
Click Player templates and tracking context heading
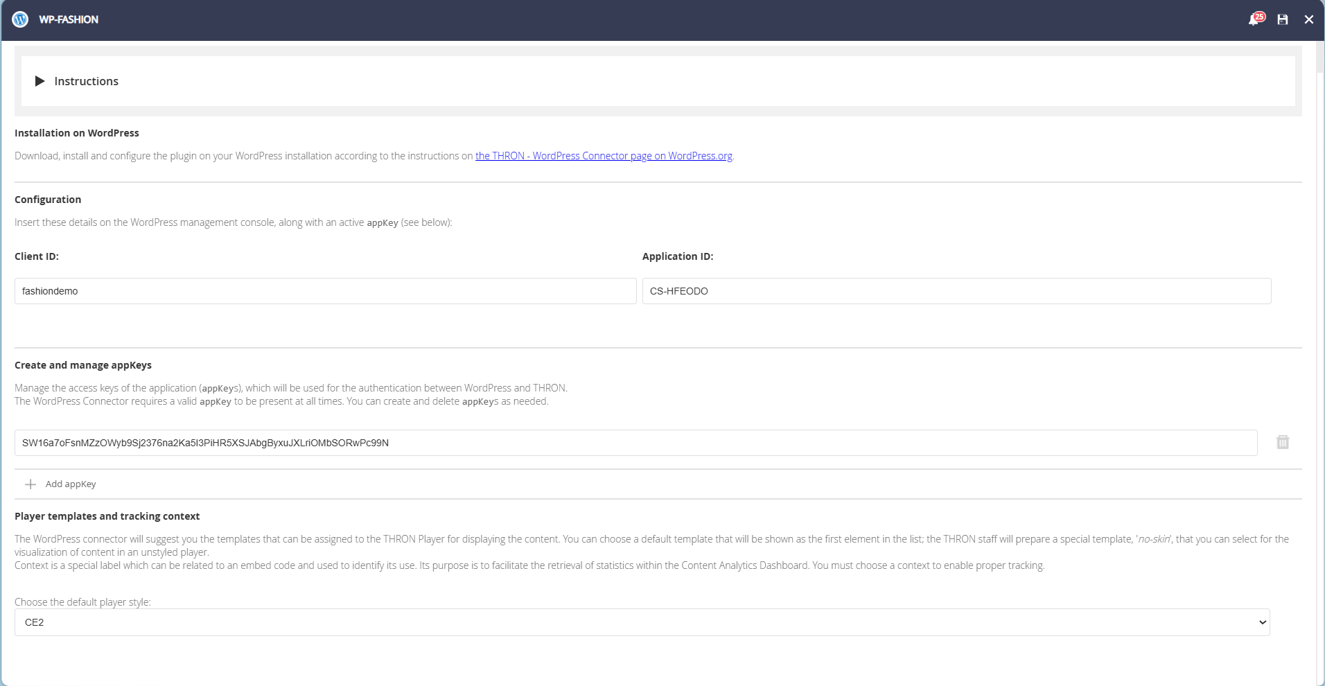[x=107, y=516]
